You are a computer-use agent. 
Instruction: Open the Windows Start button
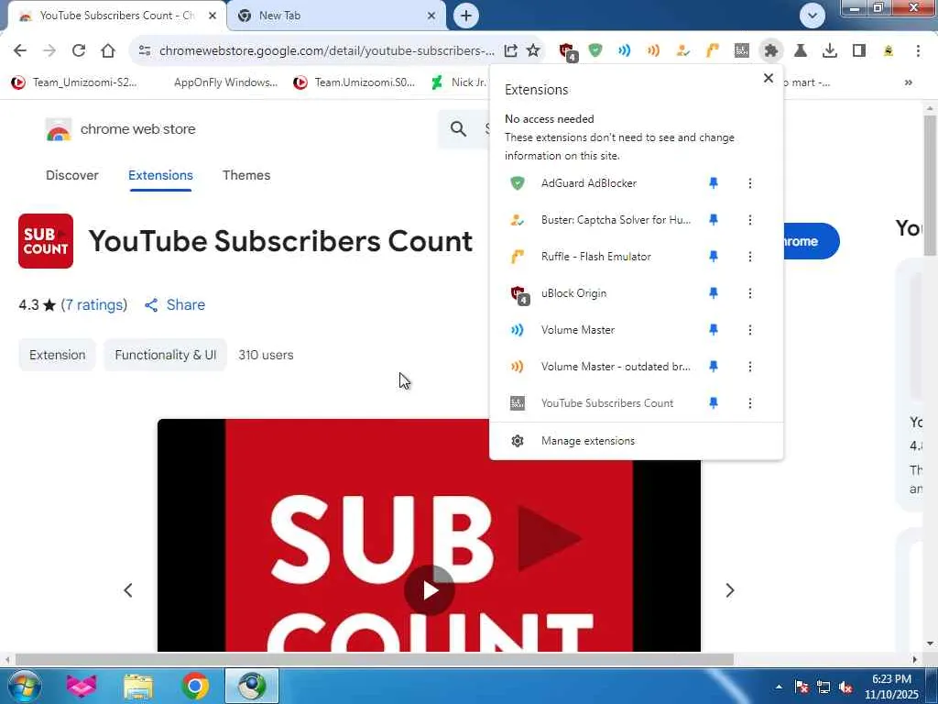(x=24, y=686)
